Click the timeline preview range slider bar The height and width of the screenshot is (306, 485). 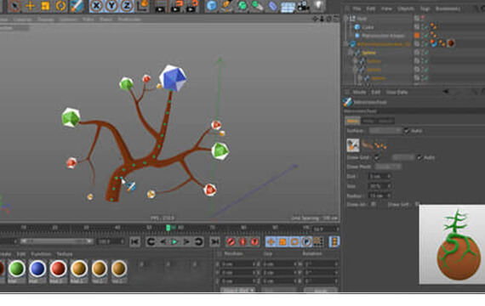coord(56,241)
